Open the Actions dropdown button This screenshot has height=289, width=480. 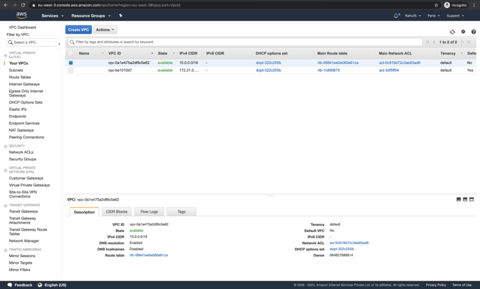105,29
